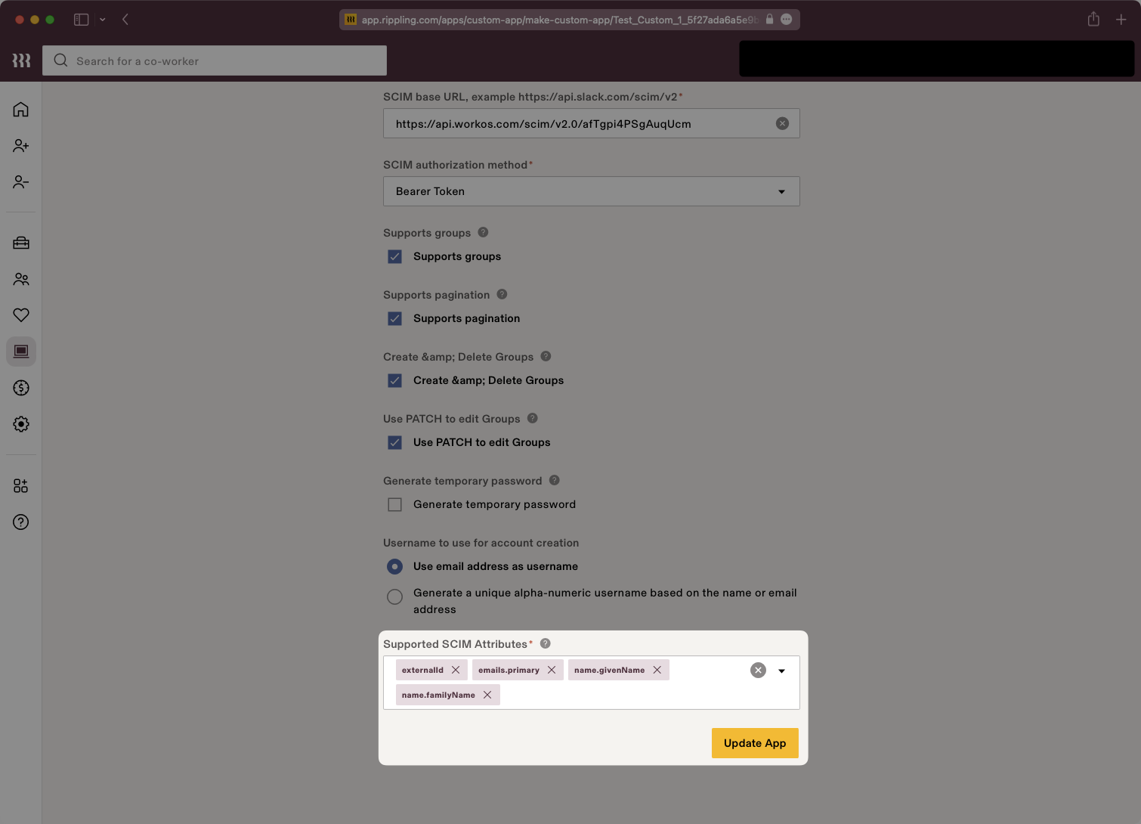Click the add person sidebar icon
1141x824 pixels.
pyautogui.click(x=21, y=146)
